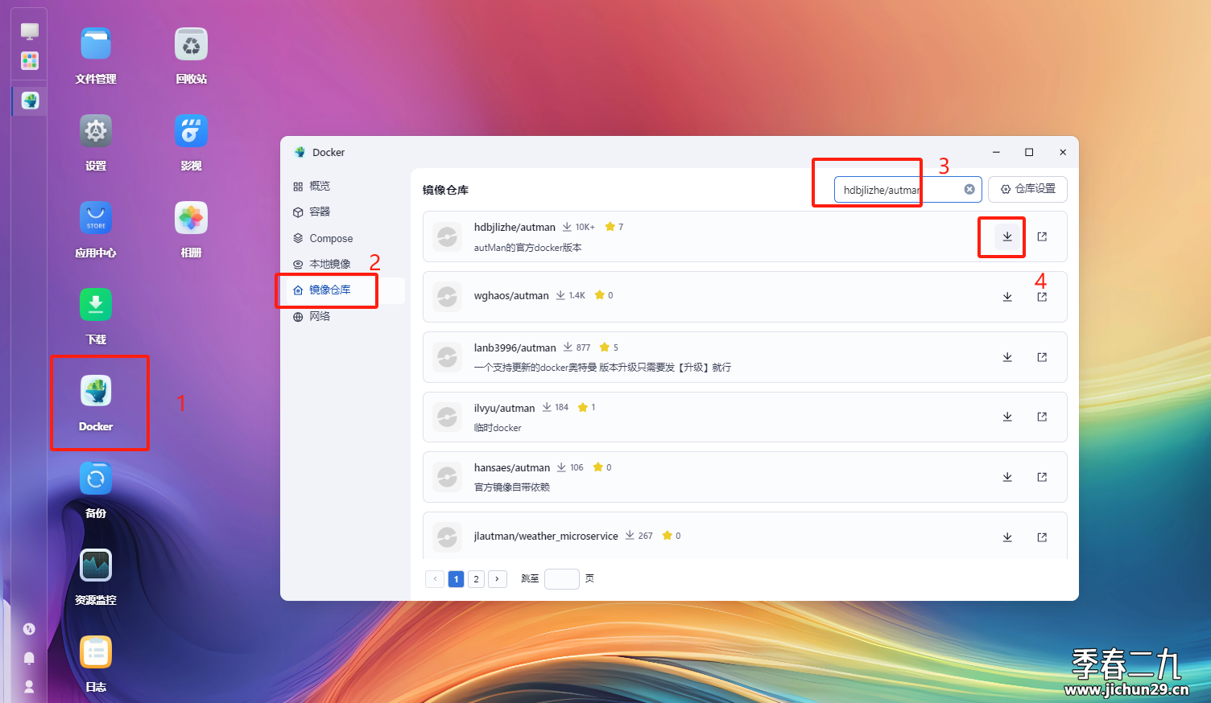
Task: Click the desktop monitor icon in left dock
Action: (30, 31)
